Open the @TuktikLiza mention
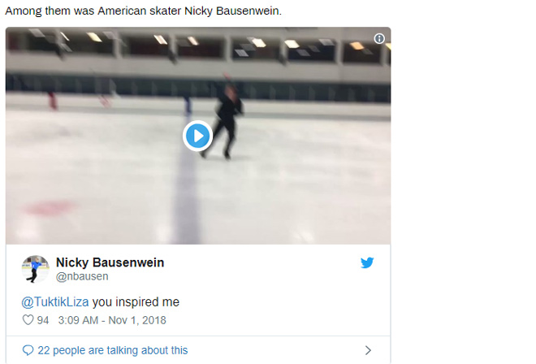This screenshot has width=536, height=364. [54, 302]
